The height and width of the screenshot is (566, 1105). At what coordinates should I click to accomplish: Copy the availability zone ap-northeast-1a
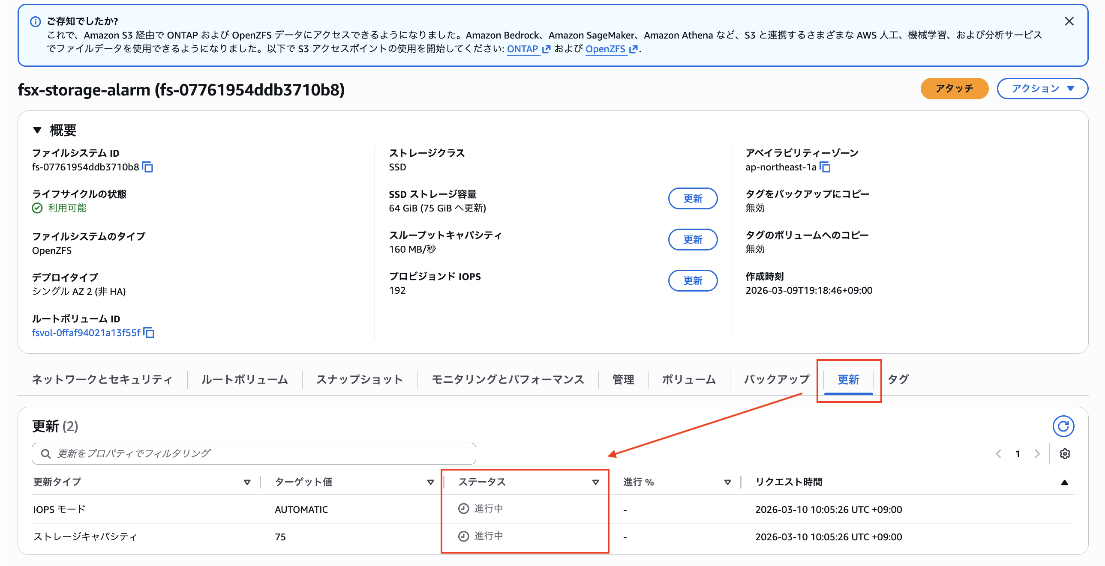click(824, 167)
